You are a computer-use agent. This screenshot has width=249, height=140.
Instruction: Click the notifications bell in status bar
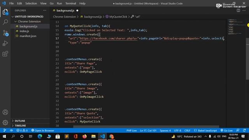(x=244, y=130)
